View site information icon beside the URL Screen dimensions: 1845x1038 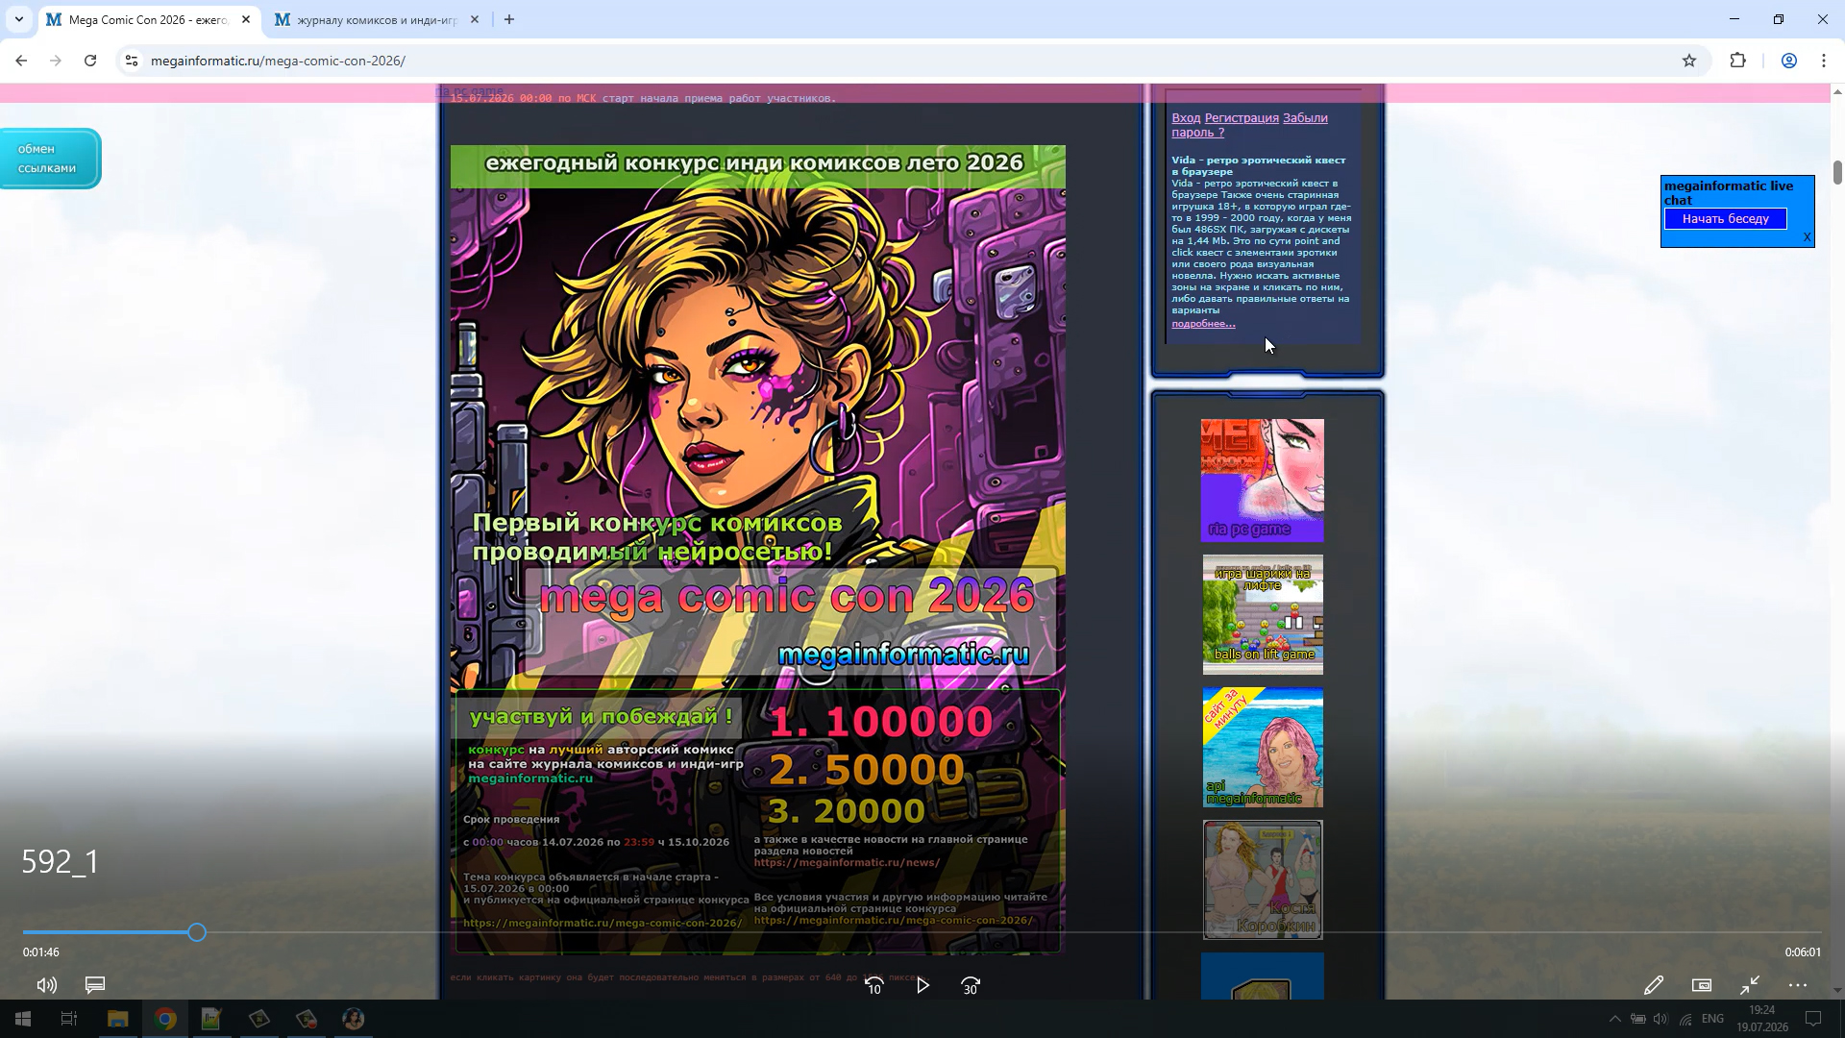coord(132,61)
